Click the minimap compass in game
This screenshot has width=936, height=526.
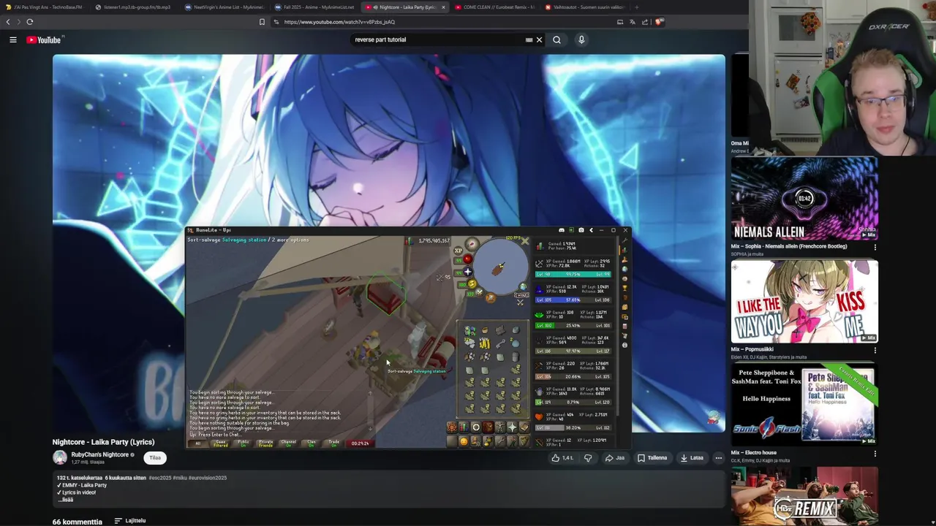[472, 244]
